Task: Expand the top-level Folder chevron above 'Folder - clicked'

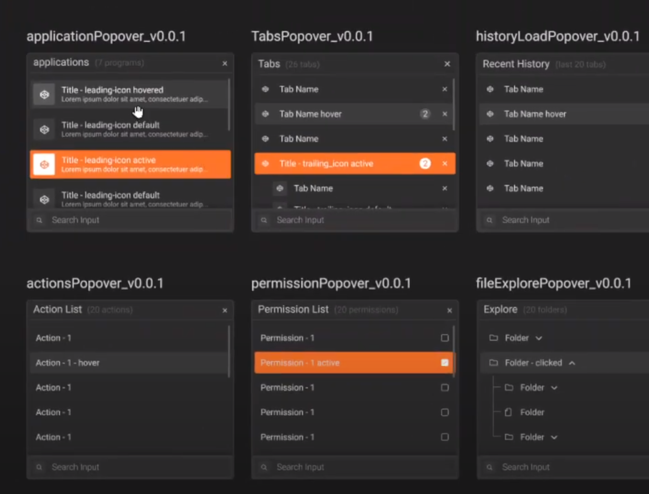Action: click(539, 338)
